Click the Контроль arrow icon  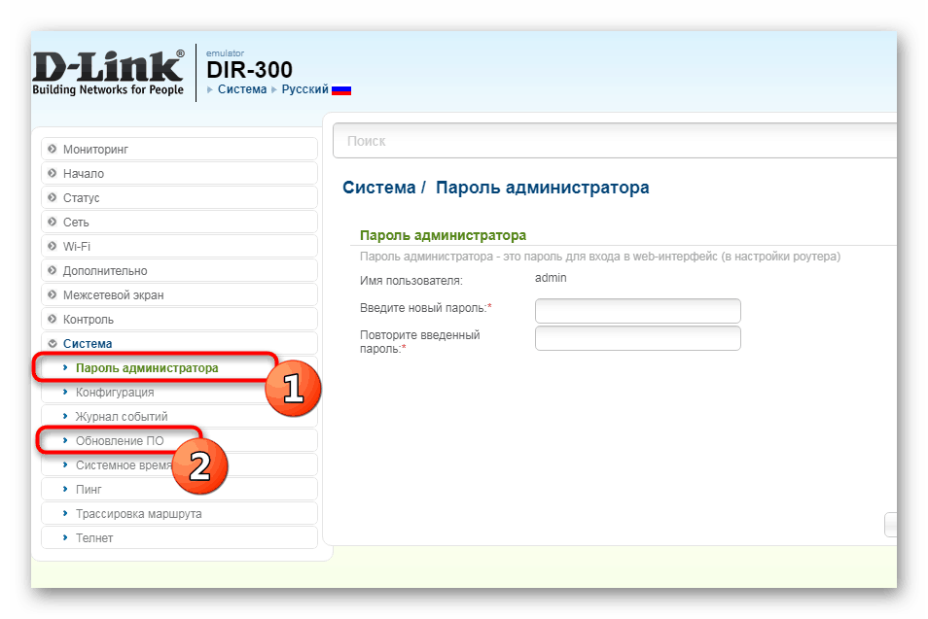[53, 318]
